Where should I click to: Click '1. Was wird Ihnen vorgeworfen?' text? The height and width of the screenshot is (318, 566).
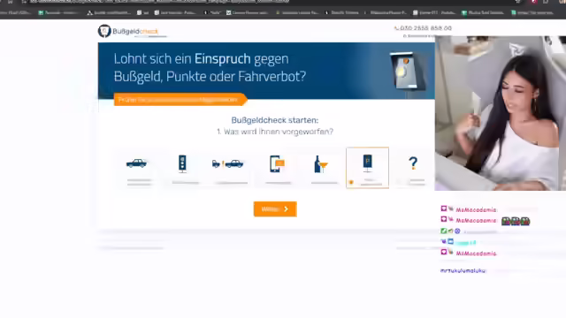[275, 132]
